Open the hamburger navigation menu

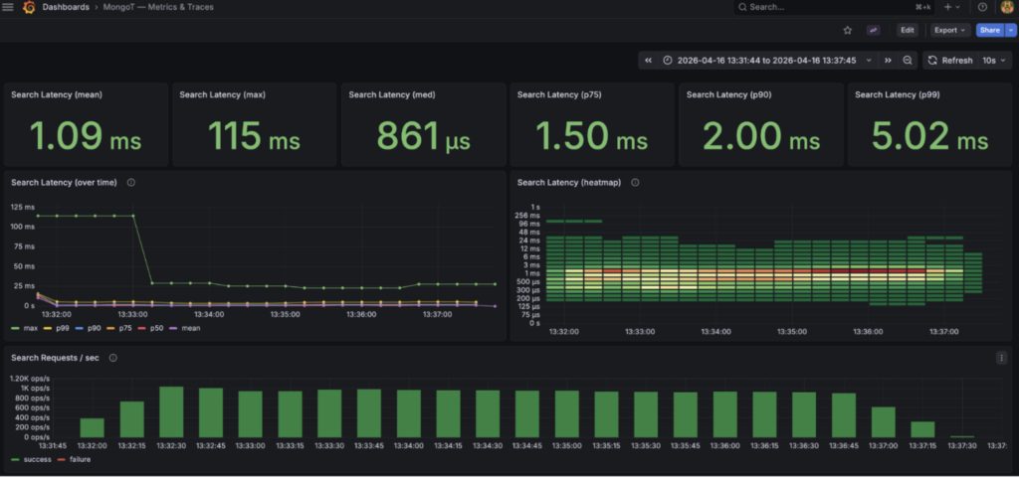pyautogui.click(x=8, y=7)
